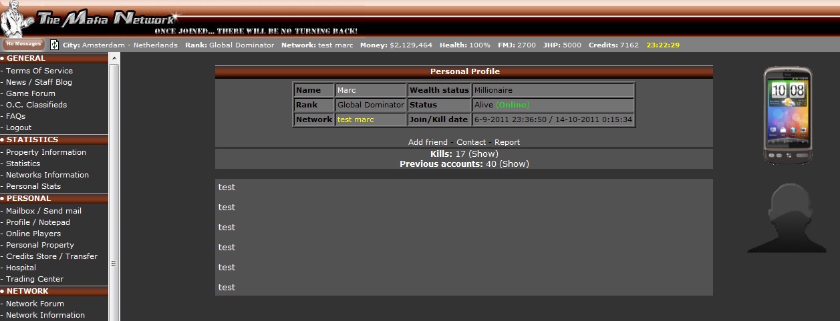Report this profile
Viewport: 840px width, 321px height.
507,142
